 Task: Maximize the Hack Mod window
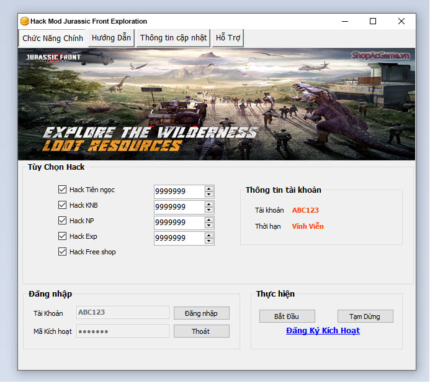pyautogui.click(x=373, y=21)
